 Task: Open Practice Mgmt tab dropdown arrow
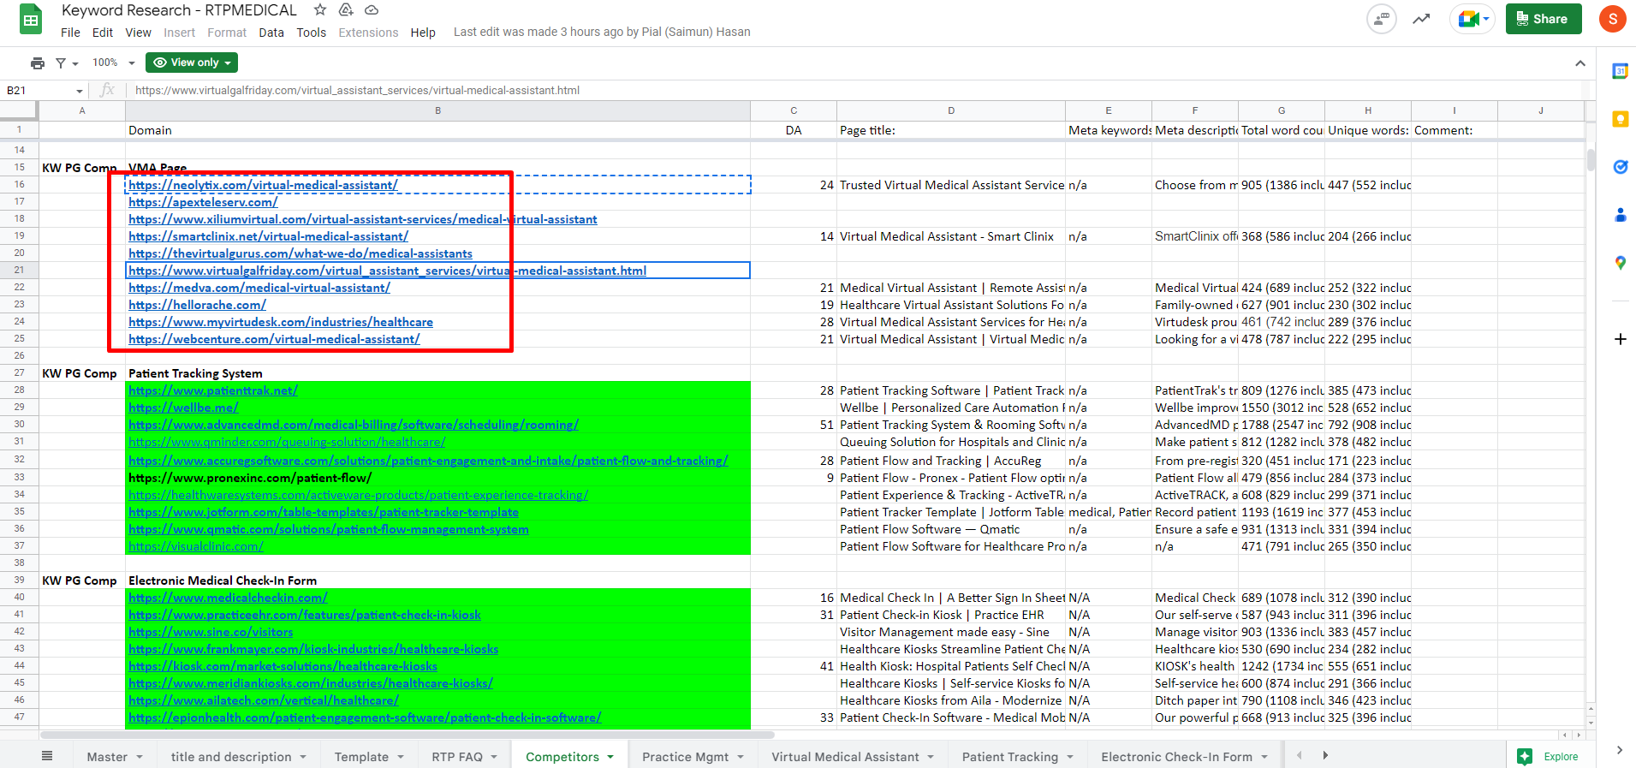click(x=741, y=757)
